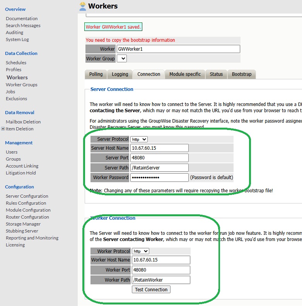Image resolution: width=302 pixels, height=306 pixels.
Task: Expand the Item Deletion tree node
Action: [3, 128]
